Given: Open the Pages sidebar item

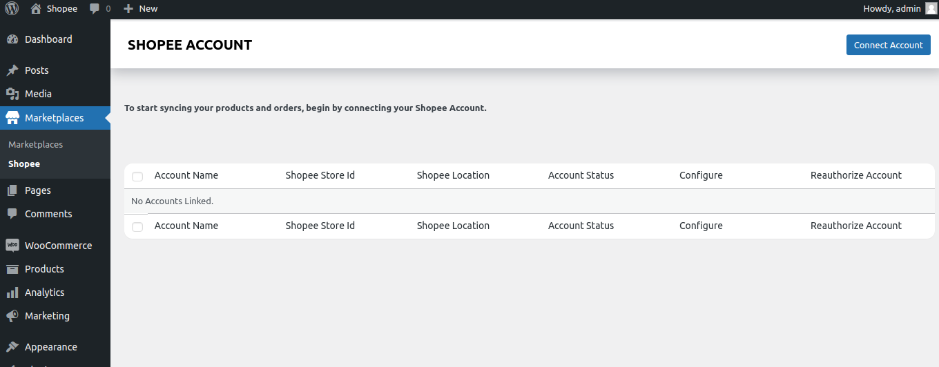Looking at the screenshot, I should [x=38, y=190].
